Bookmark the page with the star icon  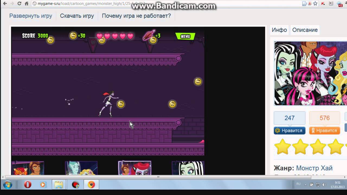click(x=315, y=4)
